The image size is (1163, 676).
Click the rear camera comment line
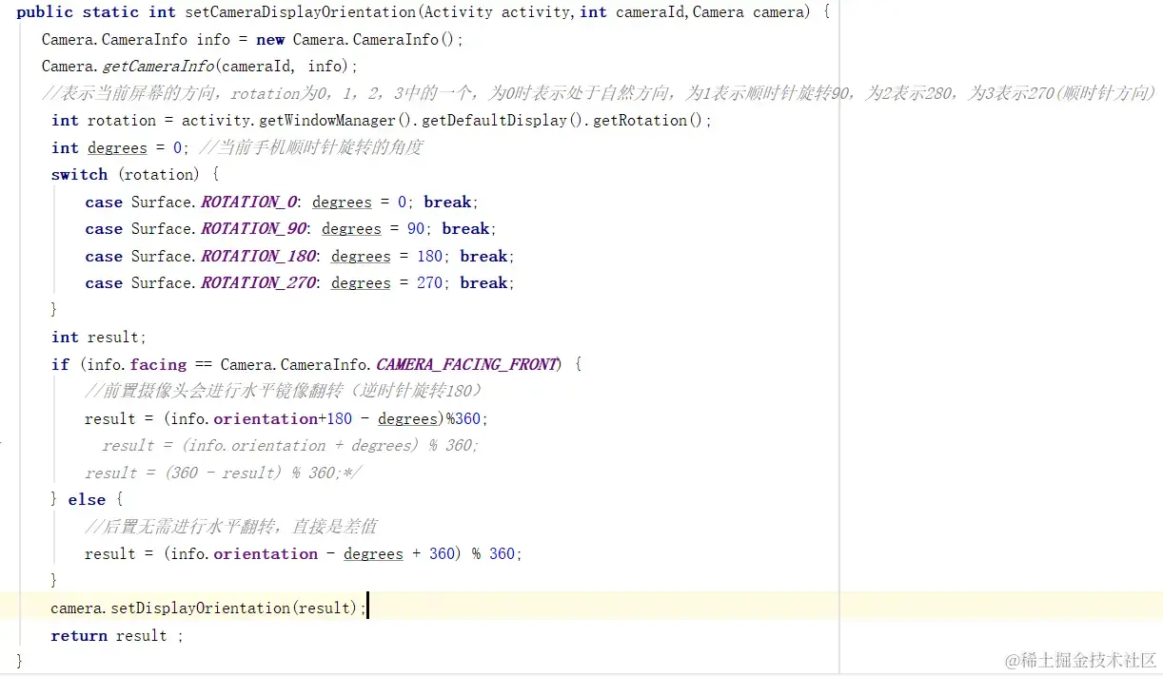pyautogui.click(x=231, y=526)
